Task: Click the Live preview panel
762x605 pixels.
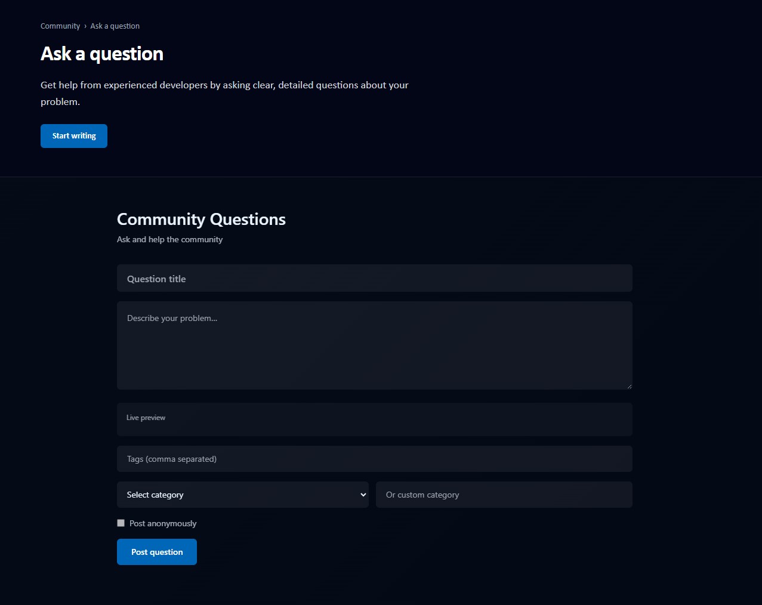Action: [x=374, y=419]
